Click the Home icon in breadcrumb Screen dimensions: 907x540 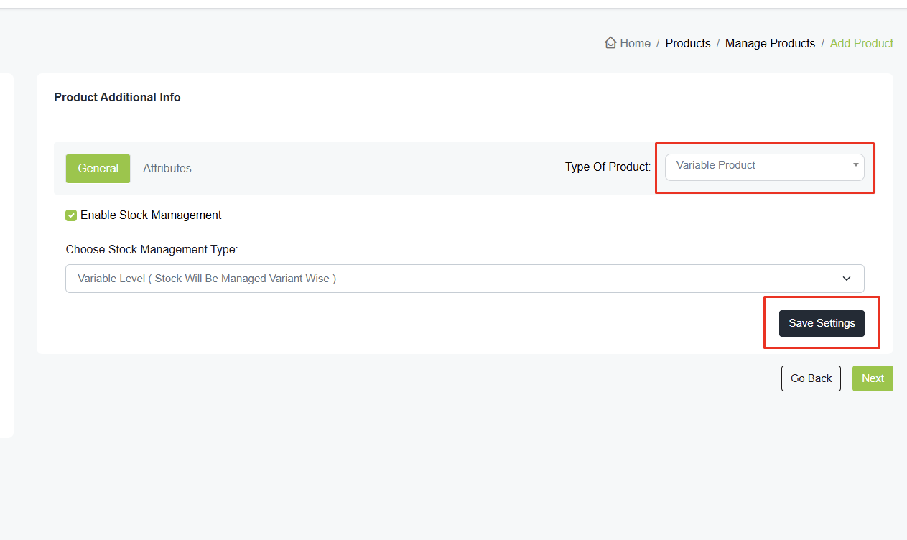coord(610,43)
